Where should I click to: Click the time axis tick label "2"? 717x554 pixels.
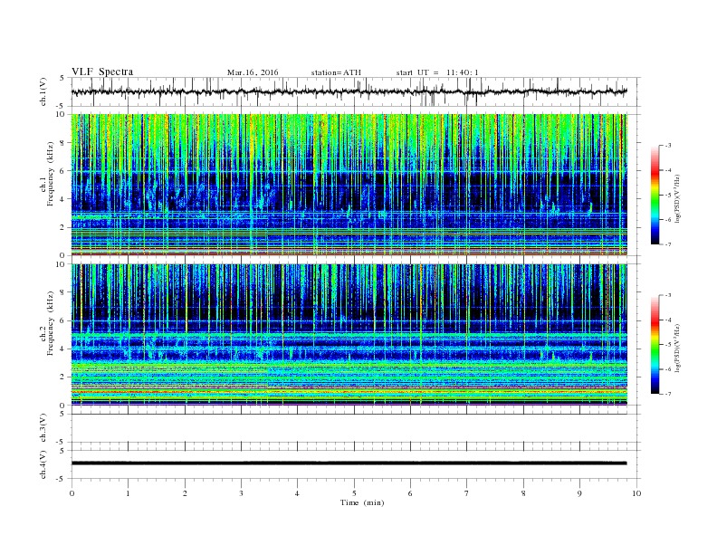coord(185,493)
